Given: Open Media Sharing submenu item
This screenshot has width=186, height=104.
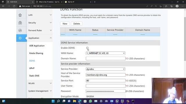Looking at the screenshot, I should 36,53.
